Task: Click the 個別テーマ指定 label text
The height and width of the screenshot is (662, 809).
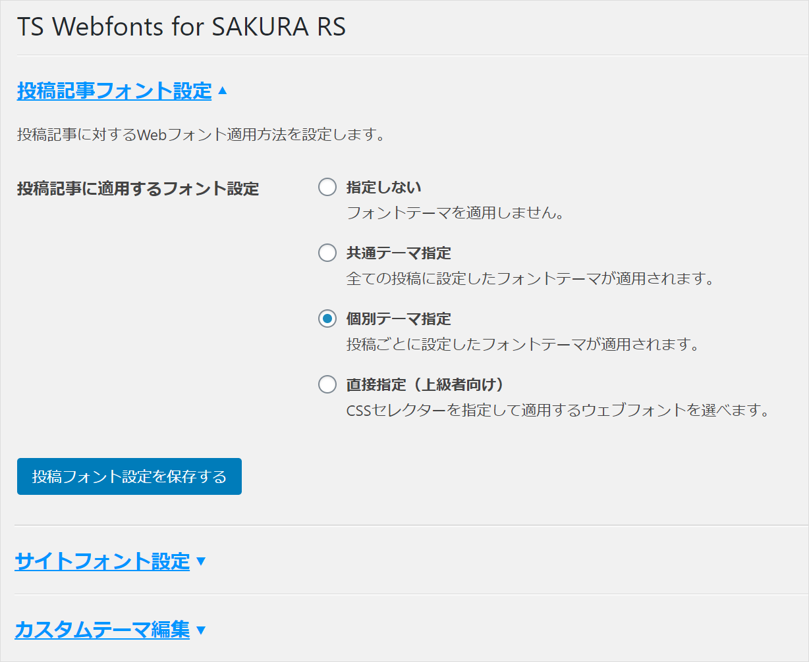Action: pyautogui.click(x=399, y=319)
